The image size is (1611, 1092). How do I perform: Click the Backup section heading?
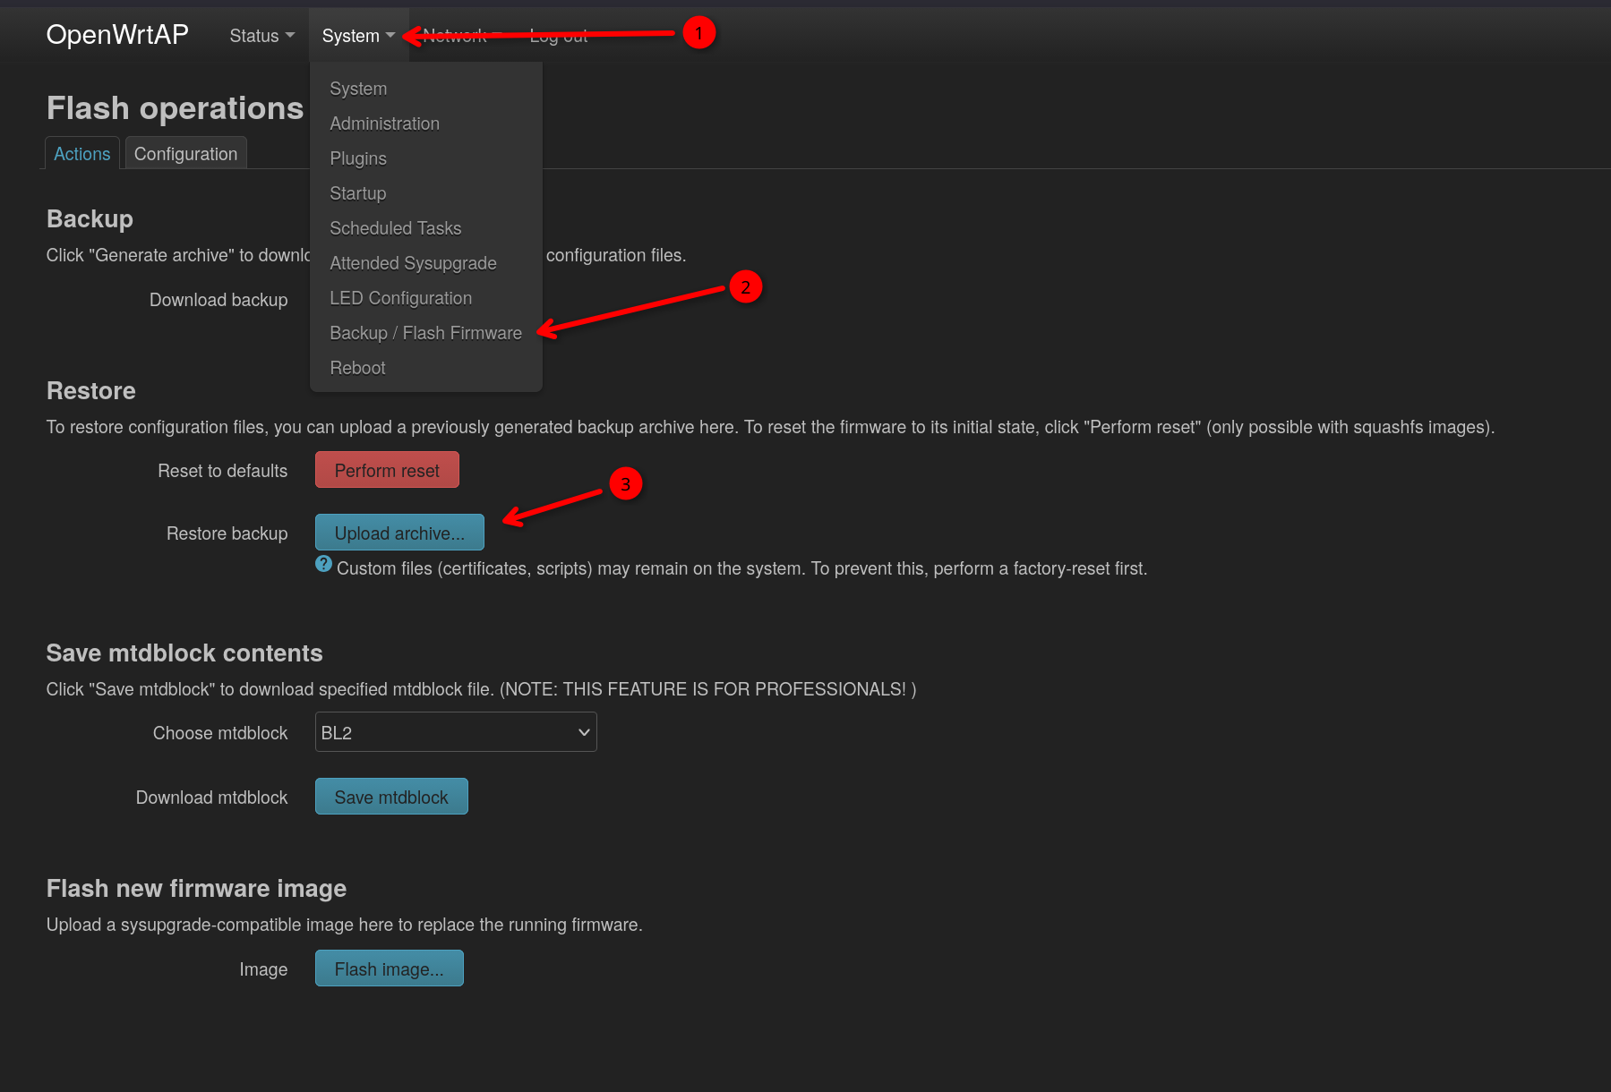pos(90,219)
